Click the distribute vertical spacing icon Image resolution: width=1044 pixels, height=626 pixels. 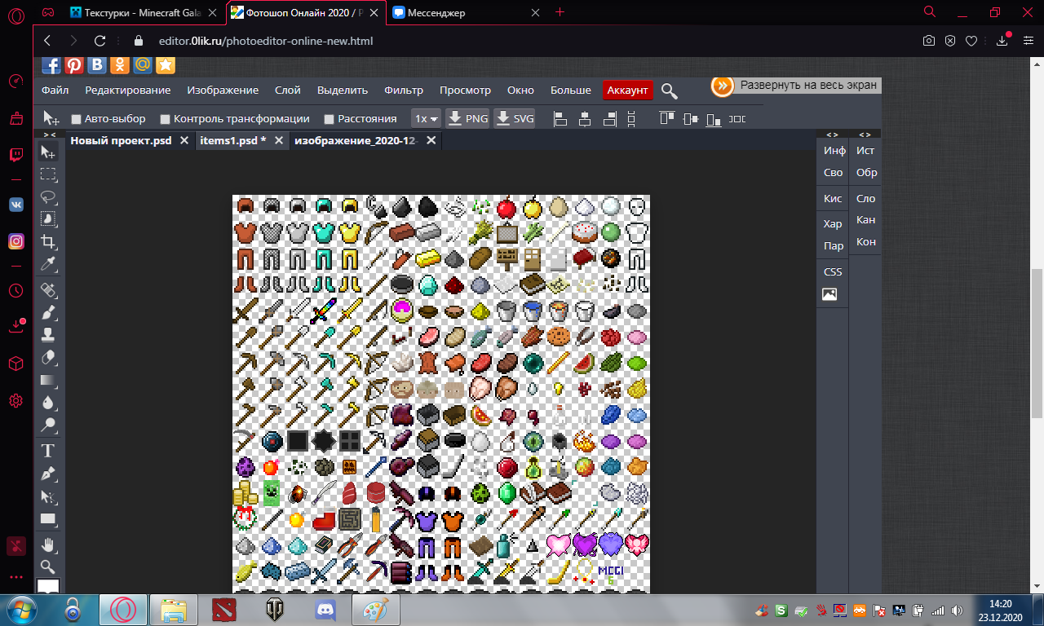(x=631, y=119)
